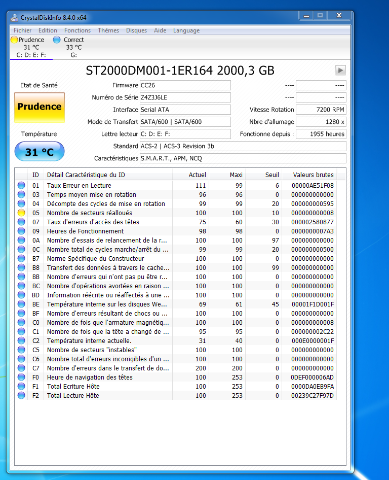Click status circle for row ID 0A
Screen dimensions: 389x480
(x=21, y=241)
